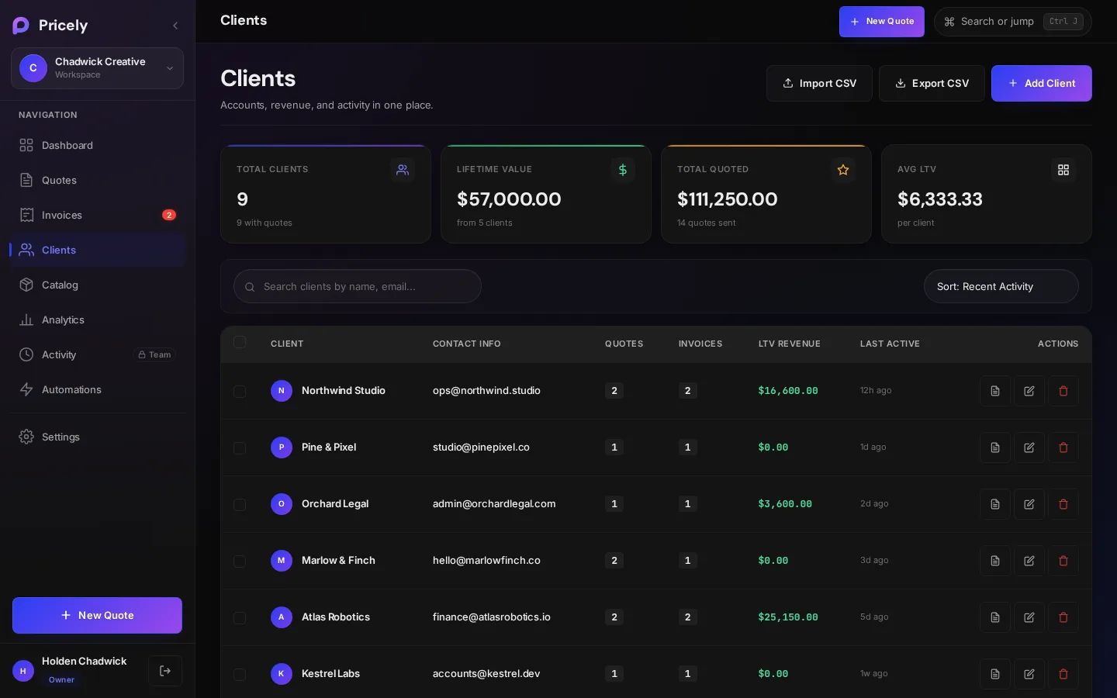Click the sidebar New Quote button
Viewport: 1117px width, 698px height.
click(97, 615)
